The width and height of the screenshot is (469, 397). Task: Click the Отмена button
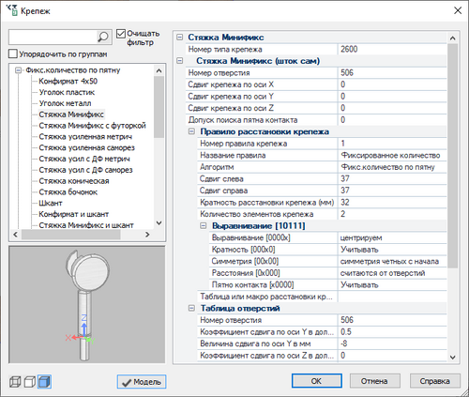tap(374, 381)
